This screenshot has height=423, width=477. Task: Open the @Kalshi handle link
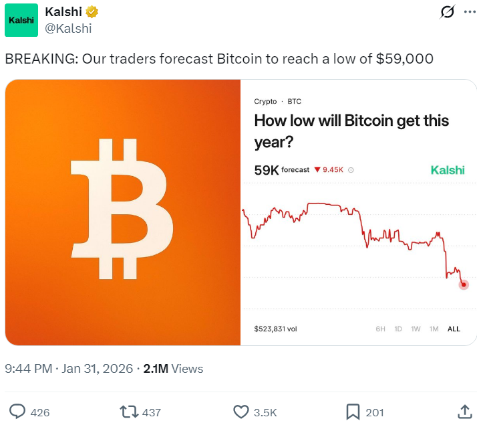pos(67,28)
